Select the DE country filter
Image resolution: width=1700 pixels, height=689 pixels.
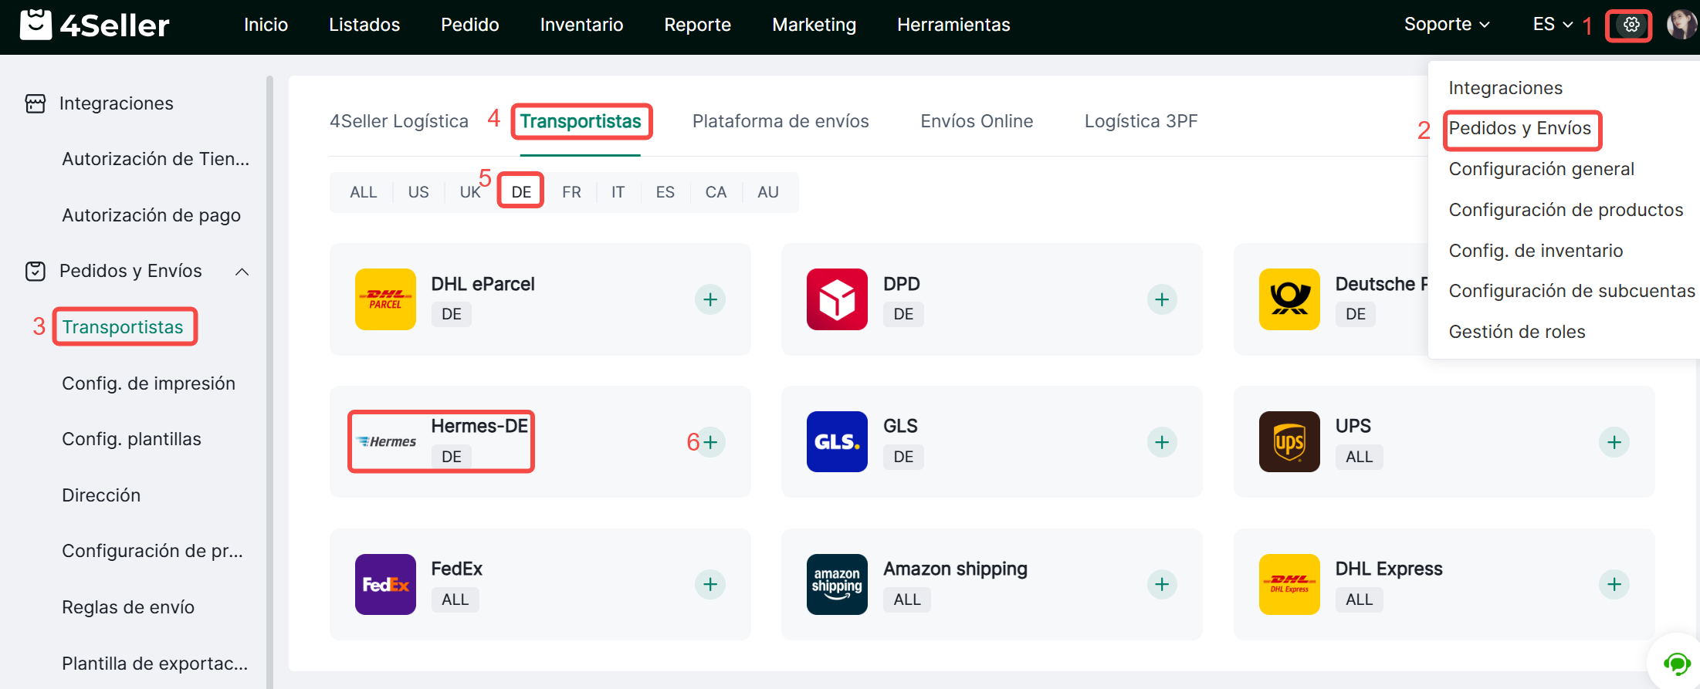[521, 192]
